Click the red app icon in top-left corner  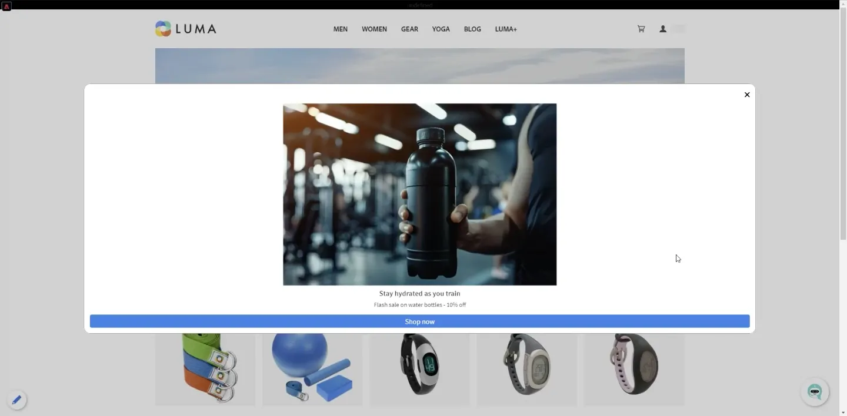(7, 6)
